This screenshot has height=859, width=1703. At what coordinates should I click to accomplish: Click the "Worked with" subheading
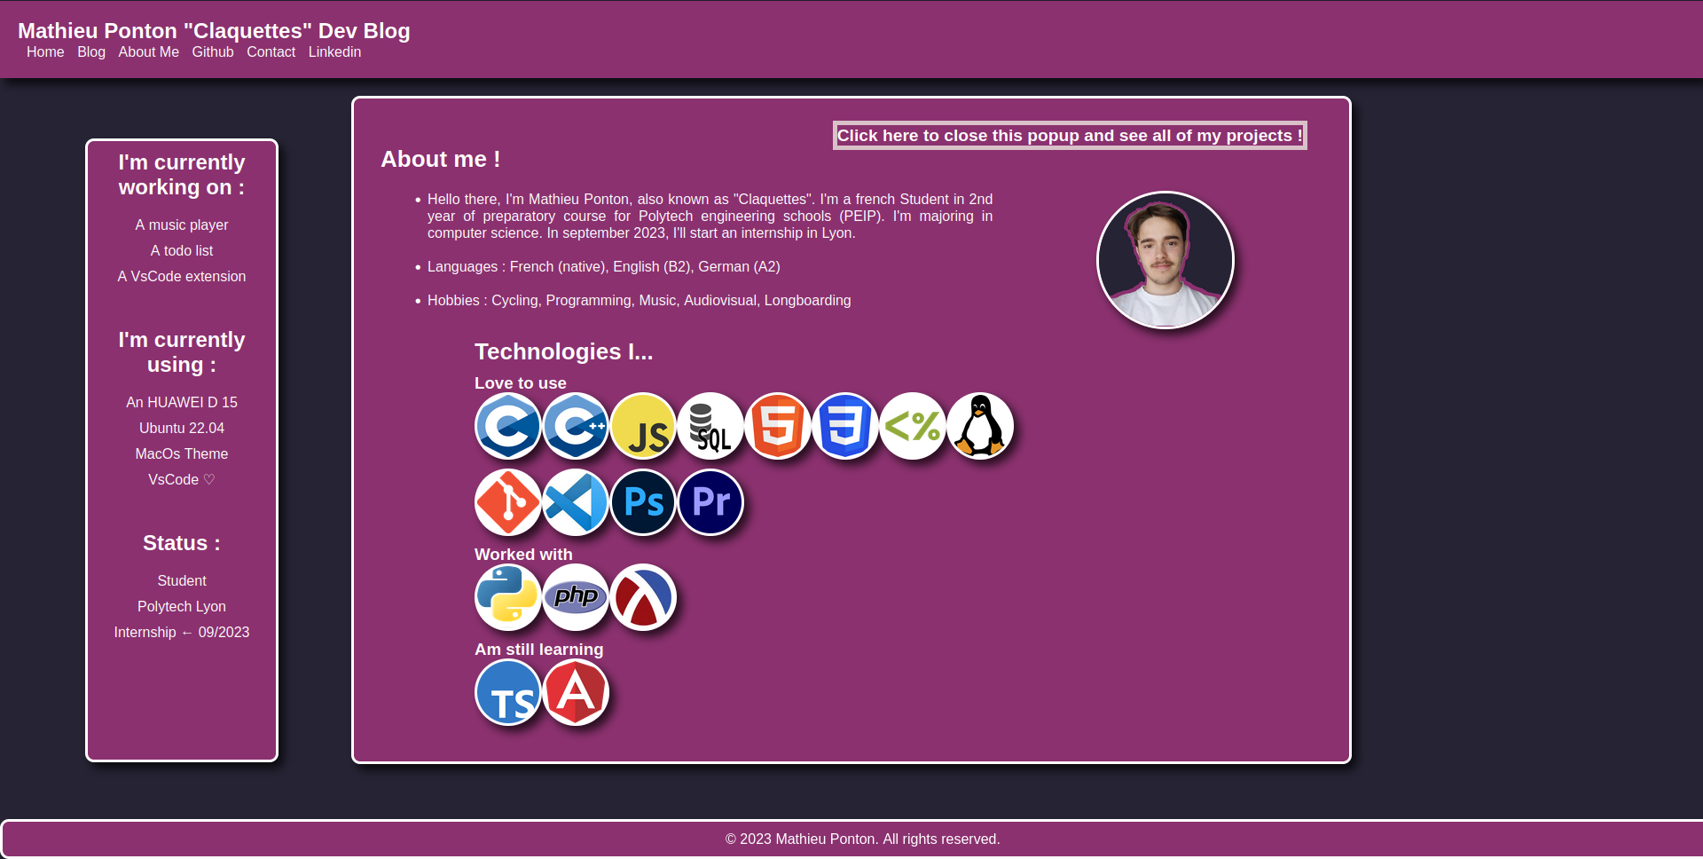point(523,555)
